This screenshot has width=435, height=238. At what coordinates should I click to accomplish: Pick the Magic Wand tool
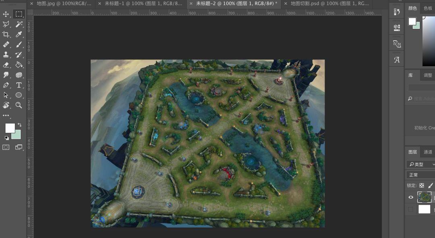[19, 24]
